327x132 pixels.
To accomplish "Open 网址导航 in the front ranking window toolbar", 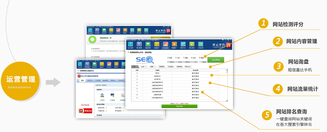I will pos(192,45).
